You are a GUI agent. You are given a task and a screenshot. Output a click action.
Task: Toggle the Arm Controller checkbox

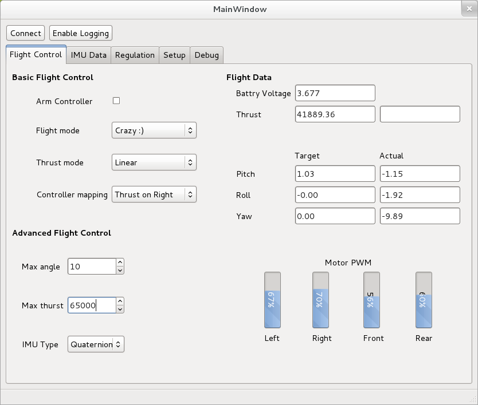pos(116,101)
